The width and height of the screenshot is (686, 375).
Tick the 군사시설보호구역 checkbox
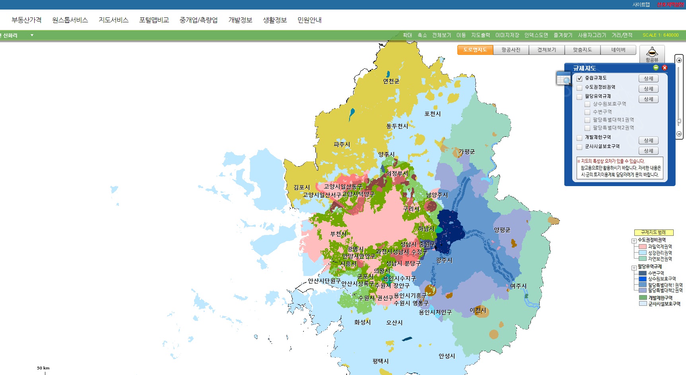pyautogui.click(x=579, y=147)
